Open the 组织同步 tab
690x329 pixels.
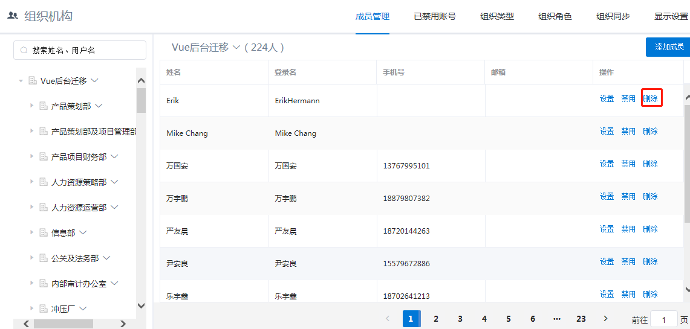click(613, 17)
